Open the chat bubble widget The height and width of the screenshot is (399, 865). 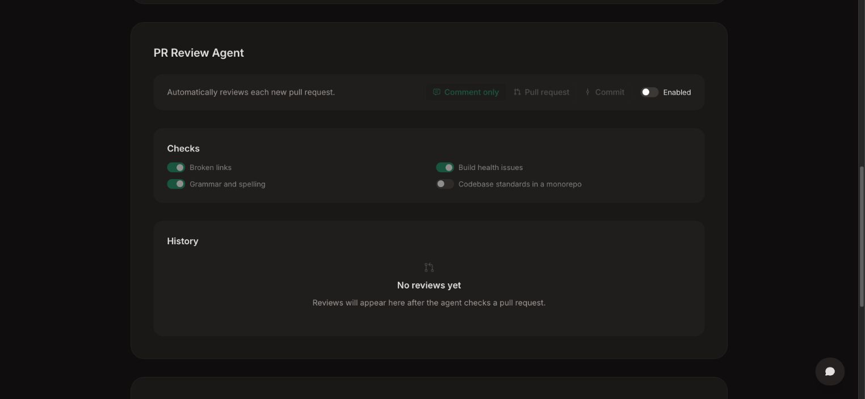(x=830, y=372)
